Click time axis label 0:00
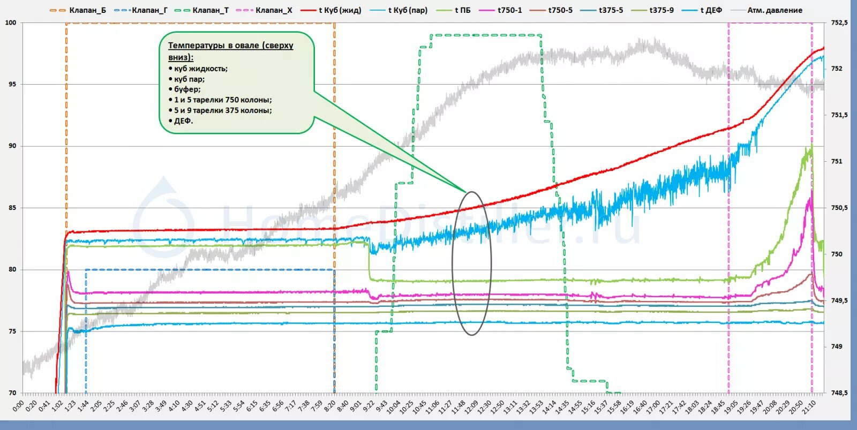 point(18,406)
